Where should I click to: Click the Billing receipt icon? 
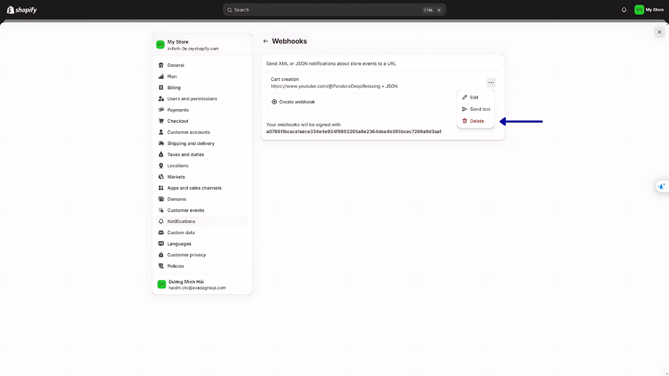161,88
